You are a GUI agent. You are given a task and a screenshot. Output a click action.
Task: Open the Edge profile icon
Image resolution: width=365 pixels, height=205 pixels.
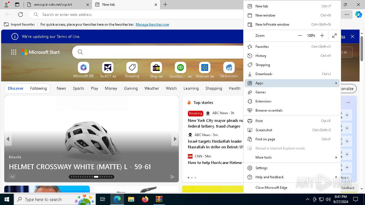[x=6, y=5]
